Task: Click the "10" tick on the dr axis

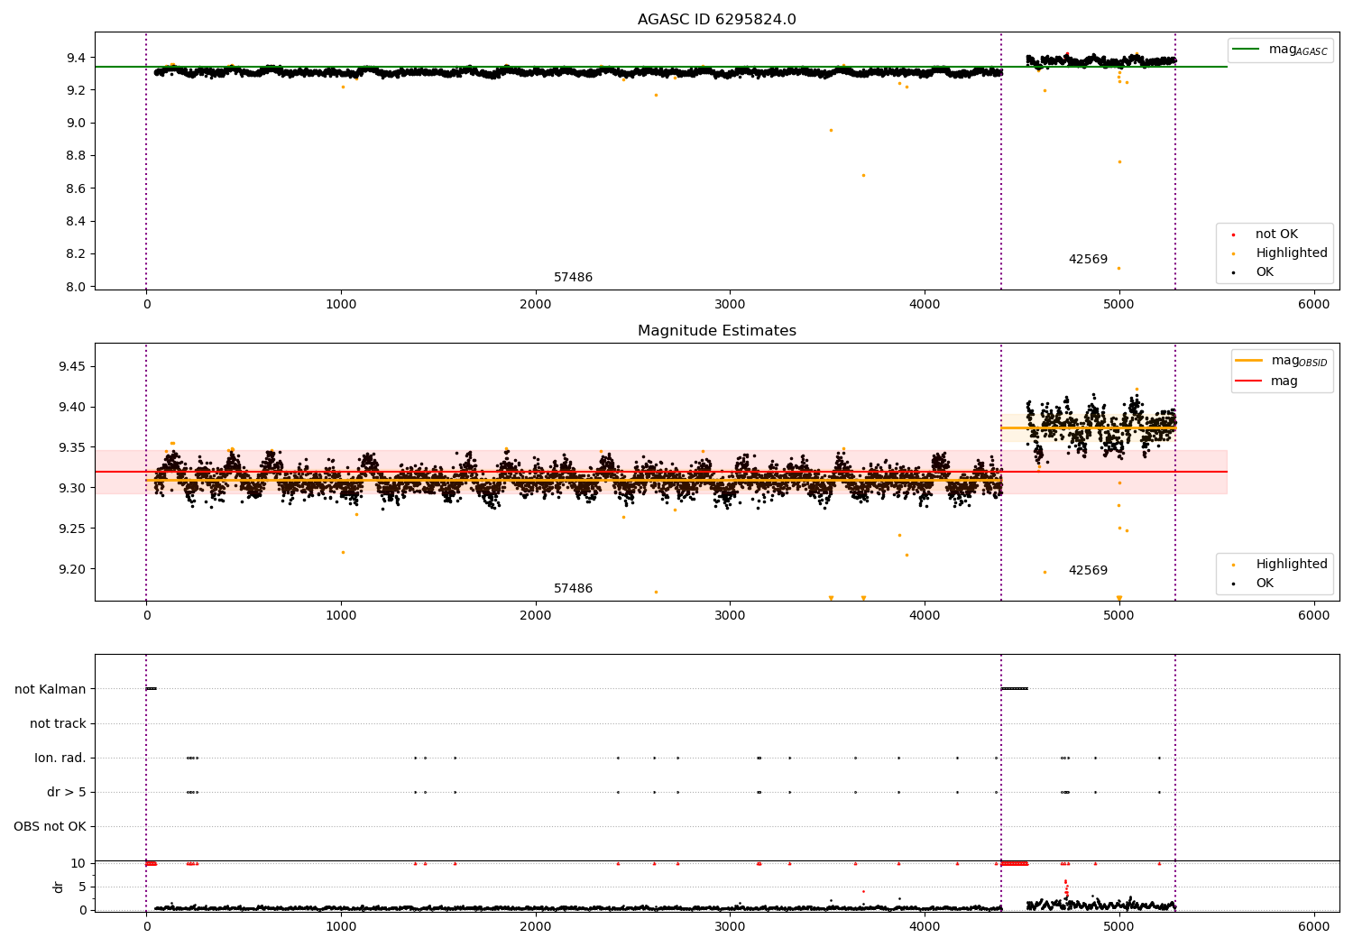Action: pos(78,864)
